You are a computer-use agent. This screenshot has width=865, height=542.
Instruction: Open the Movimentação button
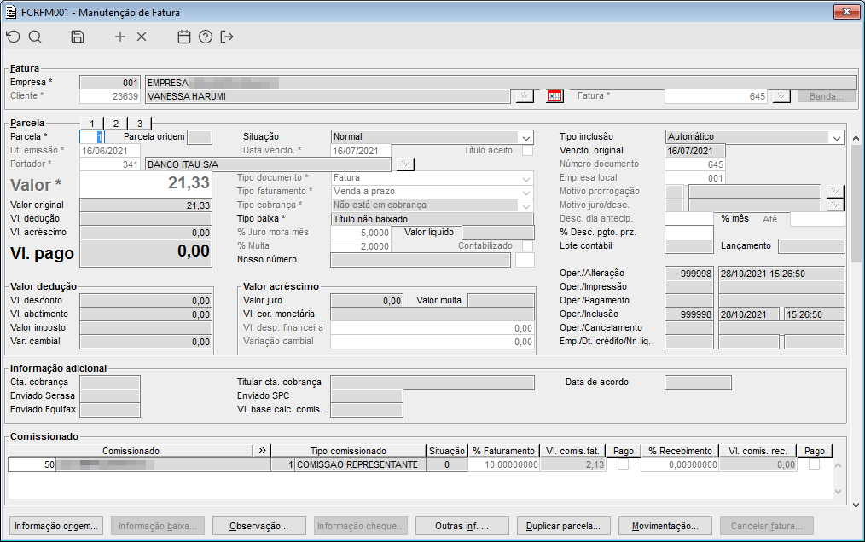pos(665,526)
